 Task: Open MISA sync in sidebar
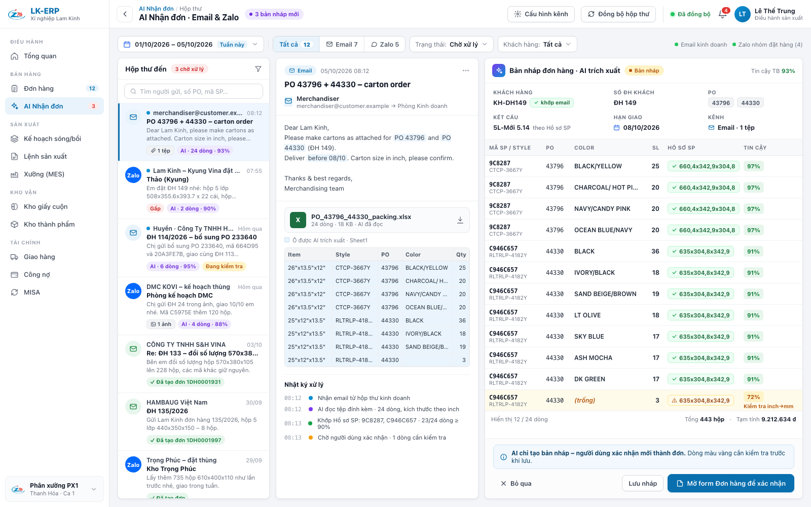[55, 292]
